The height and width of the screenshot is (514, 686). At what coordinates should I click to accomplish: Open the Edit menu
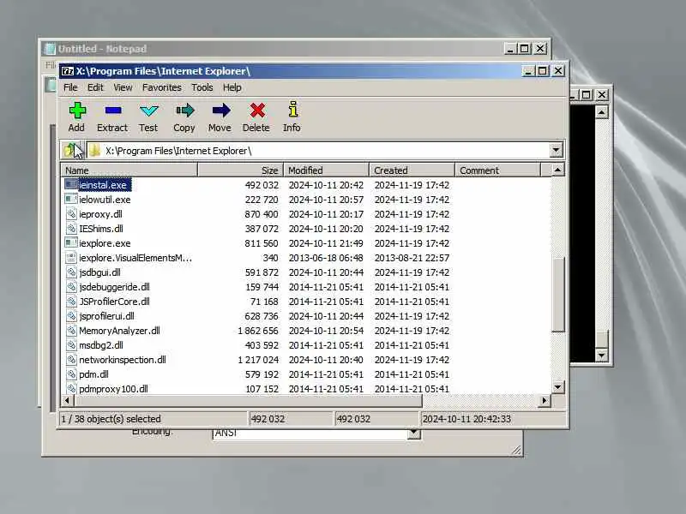(95, 87)
